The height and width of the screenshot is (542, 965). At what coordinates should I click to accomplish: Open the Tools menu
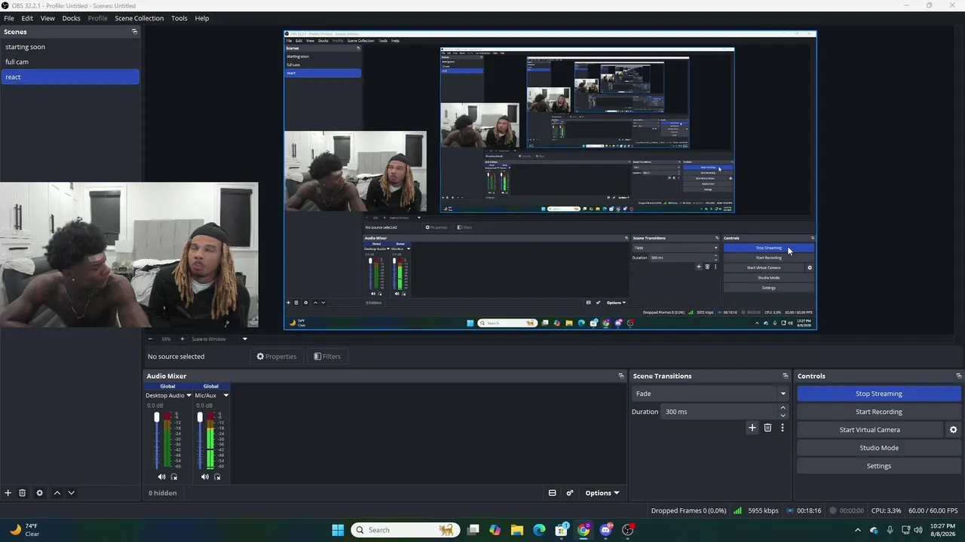(x=179, y=18)
